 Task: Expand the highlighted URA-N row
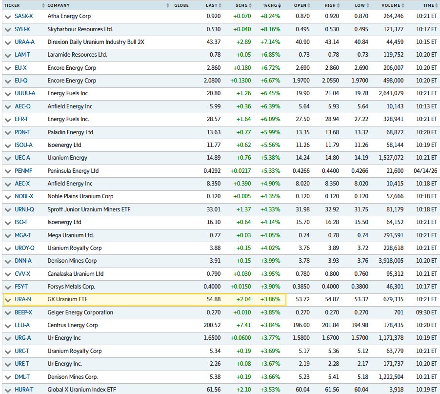7,299
